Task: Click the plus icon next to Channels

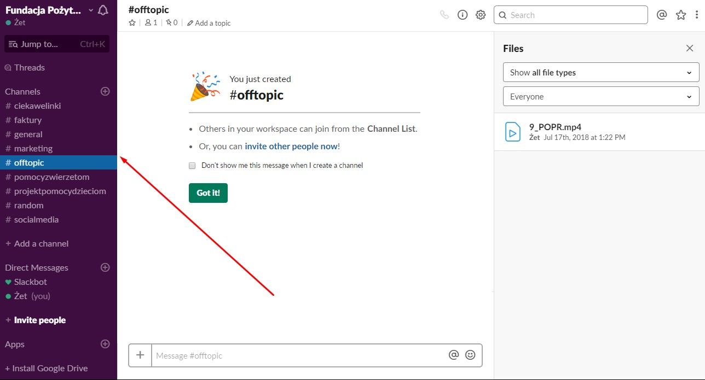Action: click(105, 91)
